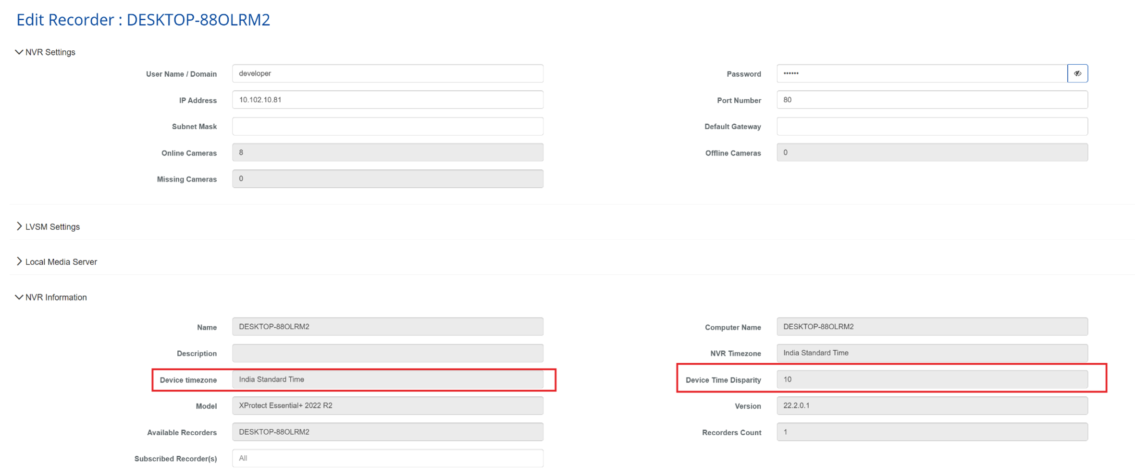This screenshot has width=1135, height=475.
Task: Open the Subscribed Recorder(s) selector
Action: (x=387, y=458)
